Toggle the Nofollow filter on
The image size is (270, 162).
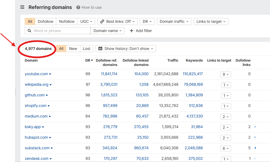coord(66,21)
